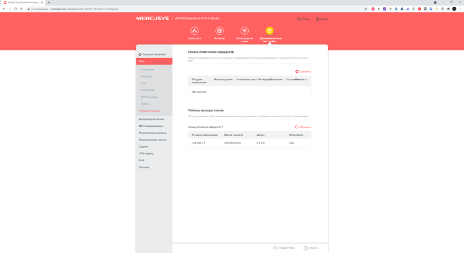The image size is (464, 253).
Task: Expand the Беспроводной режим sidebar section
Action: coord(151,119)
